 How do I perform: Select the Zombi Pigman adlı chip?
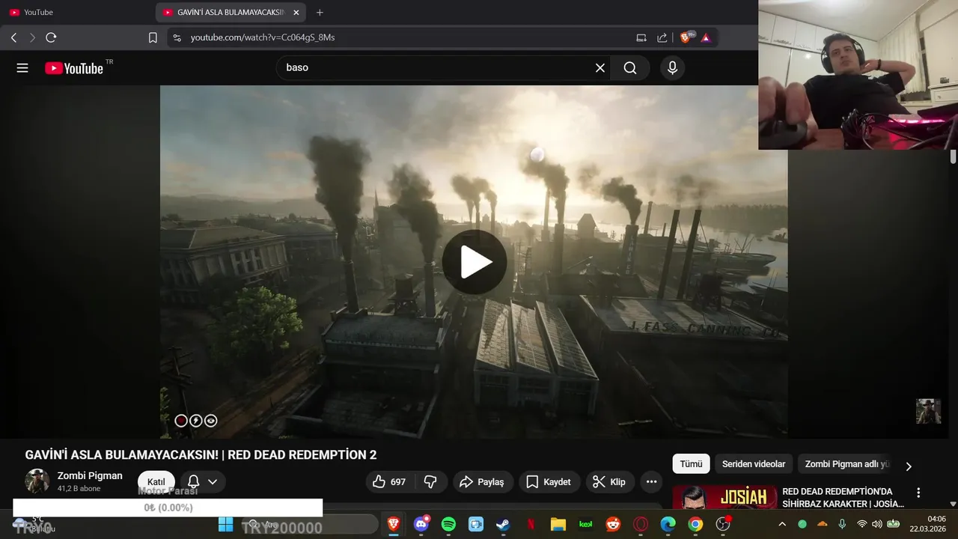[x=846, y=464]
